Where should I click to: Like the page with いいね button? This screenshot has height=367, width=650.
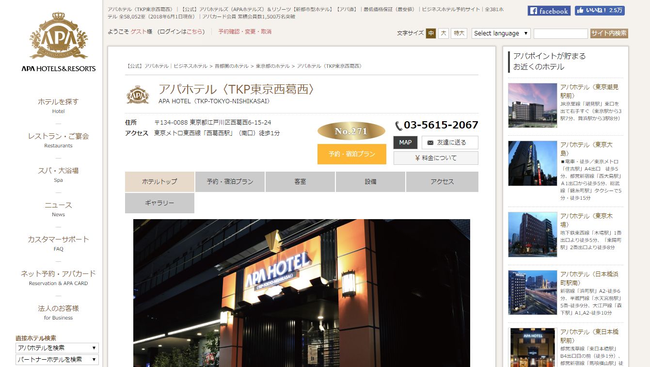(x=600, y=11)
